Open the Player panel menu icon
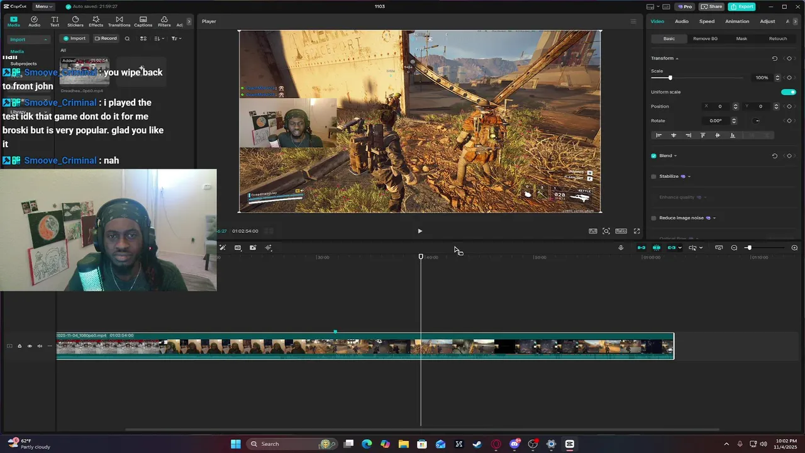The height and width of the screenshot is (453, 805). (x=633, y=21)
